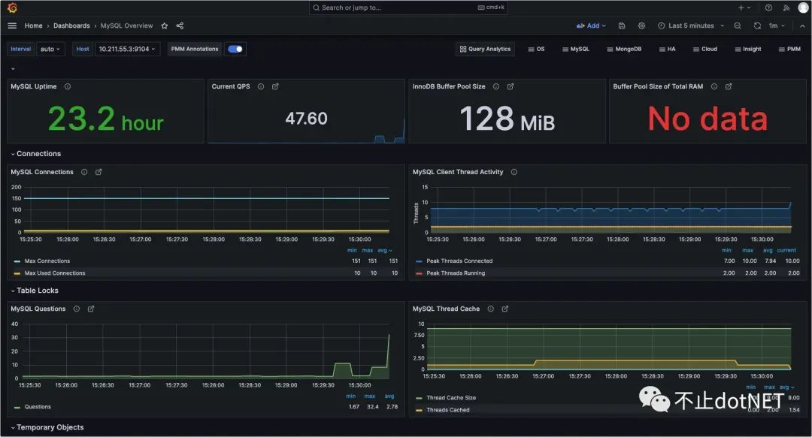Toggle Peak Threads Running legend series
The width and height of the screenshot is (812, 437).
[456, 273]
